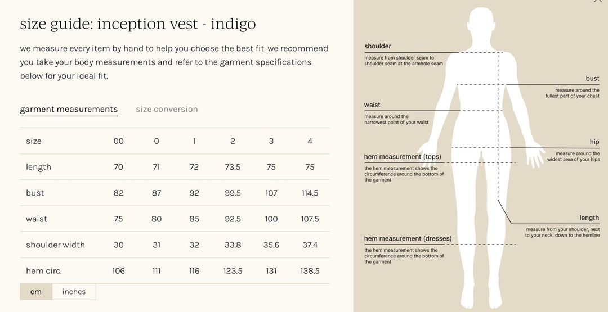Viewport: 608px width, 312px height.
Task: Switch to the size conversion tab
Action: [x=167, y=109]
